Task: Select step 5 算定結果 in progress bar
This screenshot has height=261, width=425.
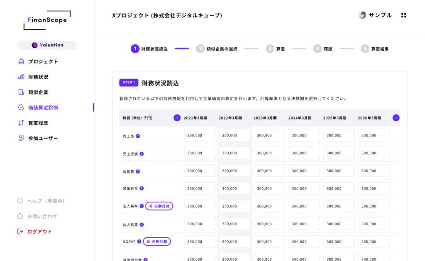Action: [375, 49]
